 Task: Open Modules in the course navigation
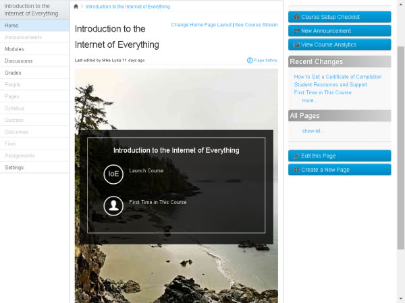(x=14, y=49)
